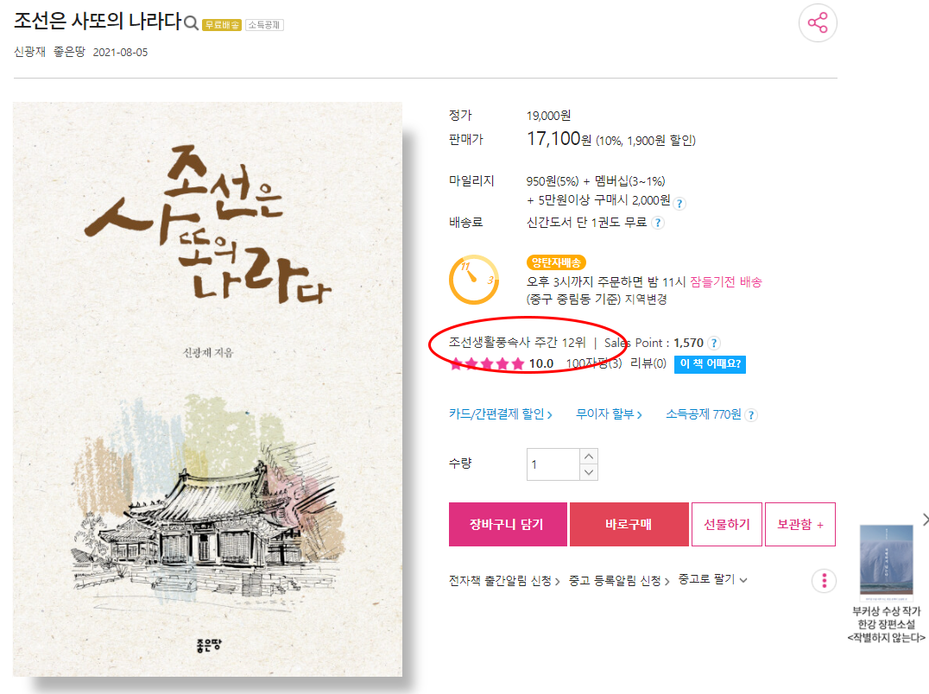Add book with 장바구니 담기 button
Screen dimensions: 929x694
pyautogui.click(x=508, y=524)
